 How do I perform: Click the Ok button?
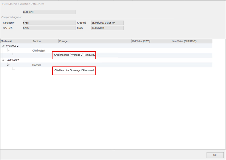pos(215,155)
